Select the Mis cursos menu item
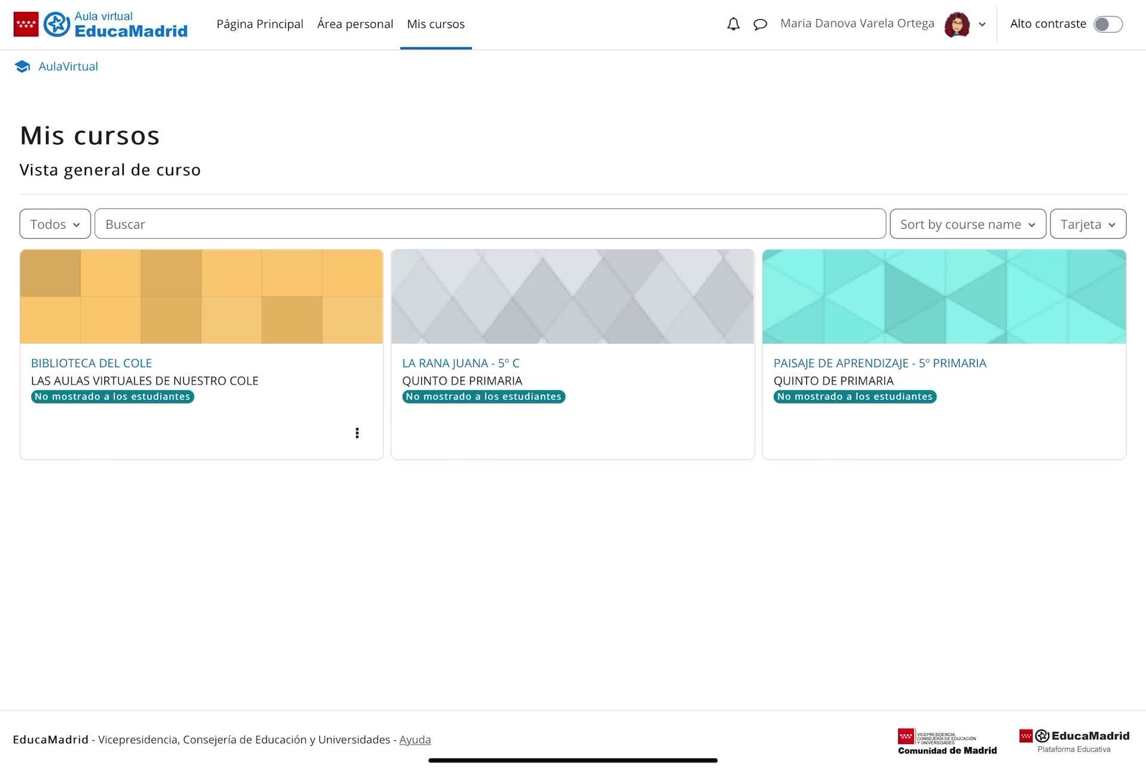The height and width of the screenshot is (769, 1146). click(435, 24)
